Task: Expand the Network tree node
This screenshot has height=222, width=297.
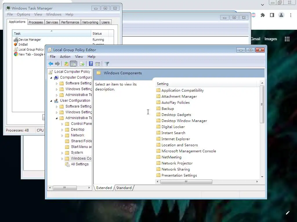Action: [x=62, y=136]
